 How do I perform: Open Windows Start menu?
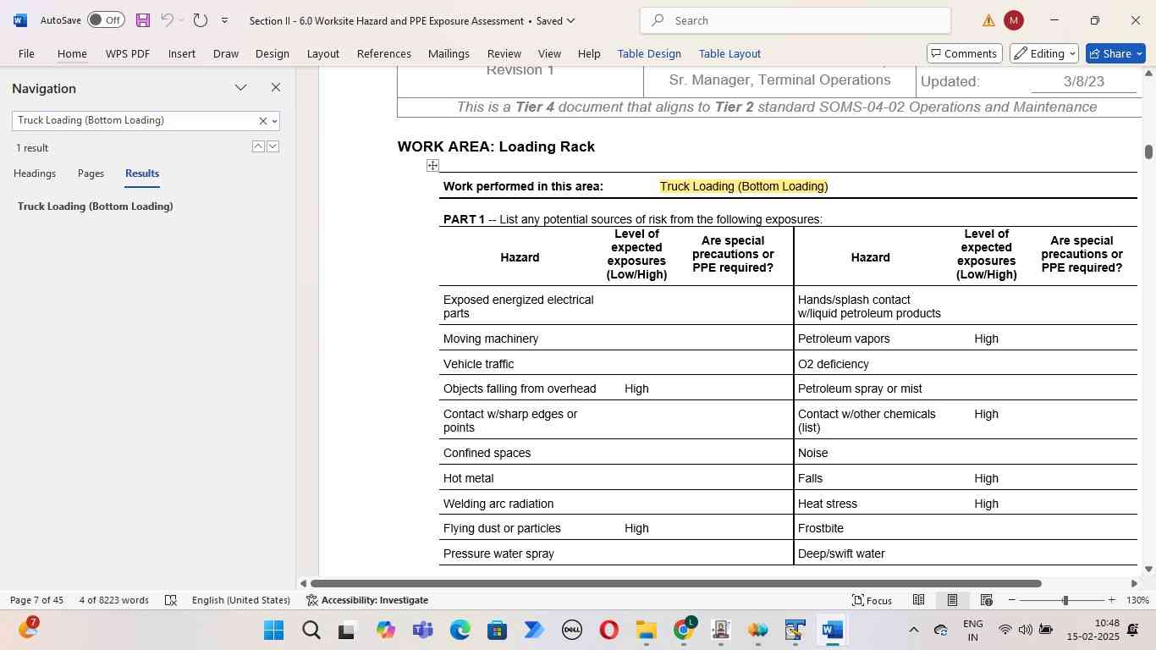(x=273, y=631)
